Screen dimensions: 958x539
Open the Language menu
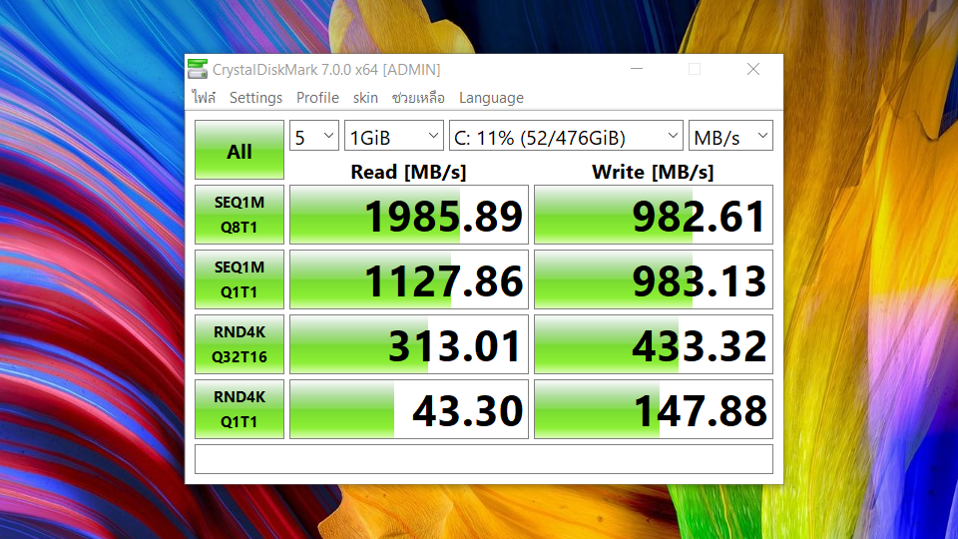click(491, 98)
